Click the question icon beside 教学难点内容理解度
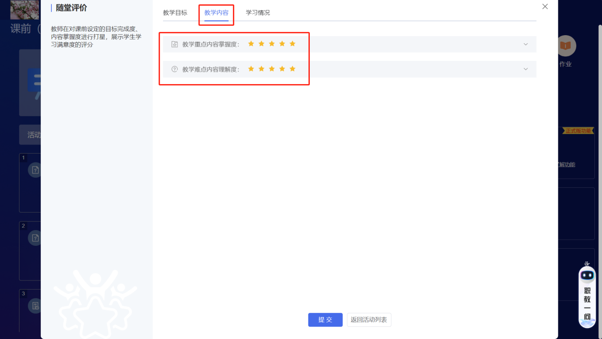The height and width of the screenshot is (339, 602). [x=175, y=68]
